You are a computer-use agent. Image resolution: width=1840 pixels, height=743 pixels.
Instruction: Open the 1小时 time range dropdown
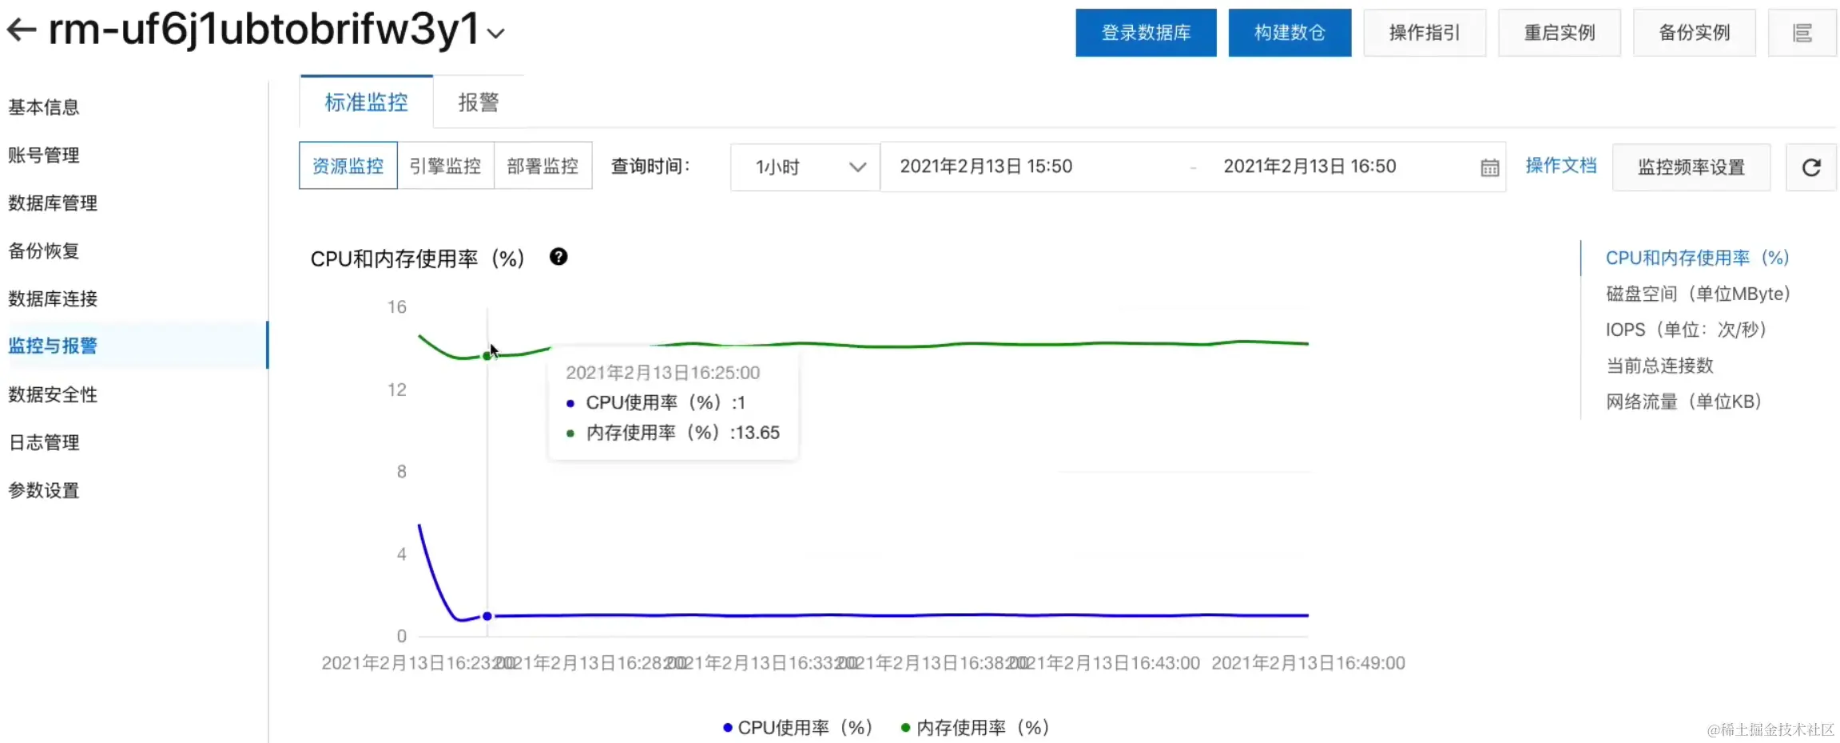click(x=805, y=167)
